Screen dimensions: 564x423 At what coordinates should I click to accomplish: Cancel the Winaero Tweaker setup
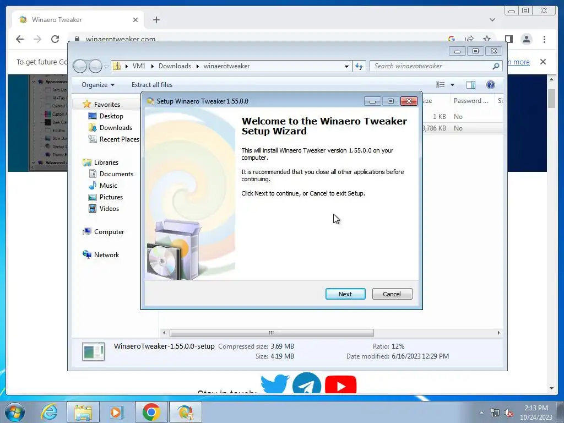(x=392, y=294)
